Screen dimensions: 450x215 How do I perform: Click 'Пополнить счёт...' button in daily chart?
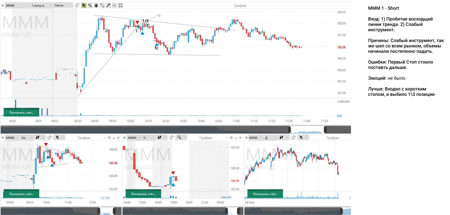265,194
